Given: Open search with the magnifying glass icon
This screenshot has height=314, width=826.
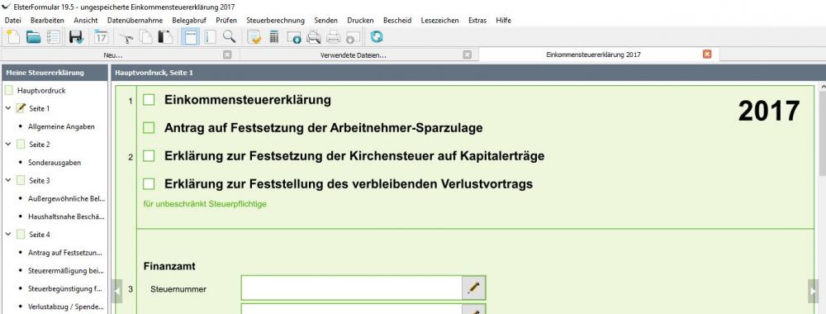Looking at the screenshot, I should pyautogui.click(x=229, y=37).
